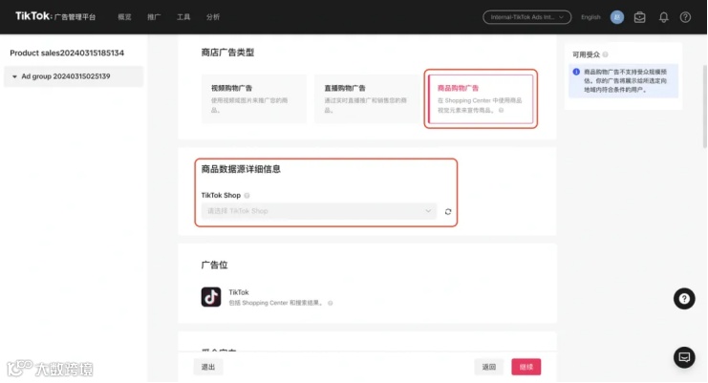Open the 分析 menu
Viewport: 708px width, 383px height.
(x=213, y=17)
